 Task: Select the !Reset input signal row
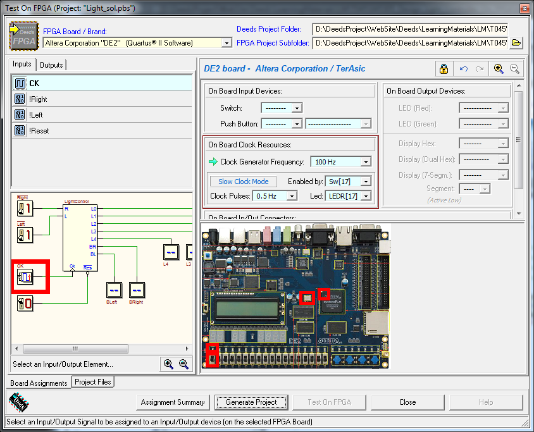click(102, 130)
